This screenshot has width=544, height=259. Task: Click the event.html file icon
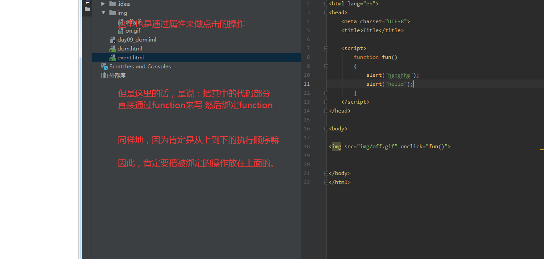(113, 58)
